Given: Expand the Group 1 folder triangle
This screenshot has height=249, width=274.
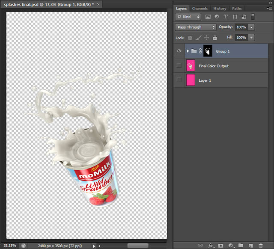Looking at the screenshot, I should tap(188, 51).
